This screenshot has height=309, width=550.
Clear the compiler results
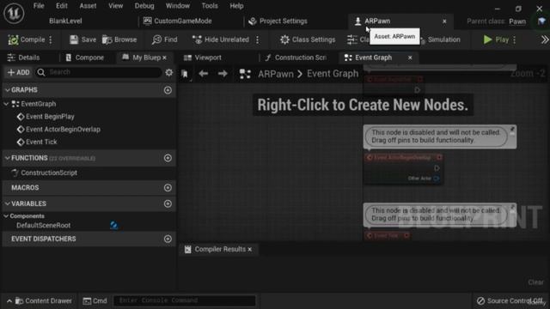[535, 282]
